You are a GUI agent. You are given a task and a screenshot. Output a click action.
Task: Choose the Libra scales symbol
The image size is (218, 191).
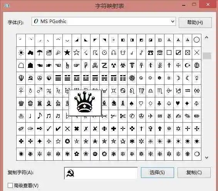tap(151, 91)
